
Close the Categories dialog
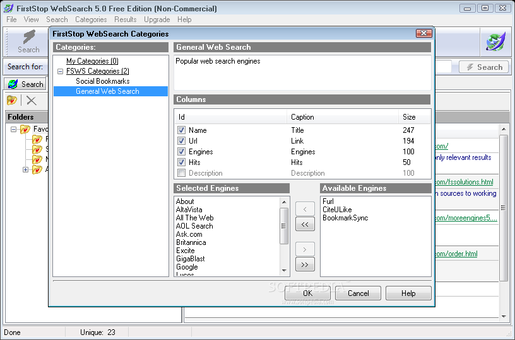click(x=424, y=33)
